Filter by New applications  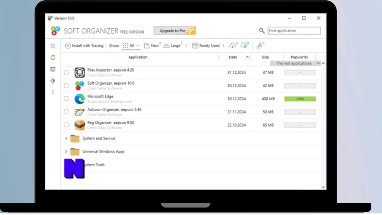point(152,46)
